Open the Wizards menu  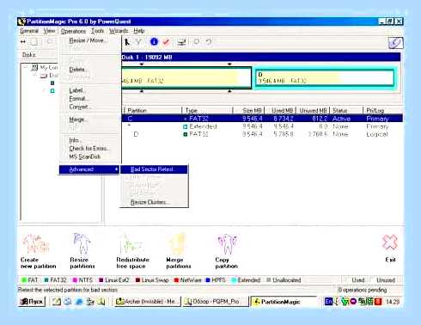click(119, 31)
